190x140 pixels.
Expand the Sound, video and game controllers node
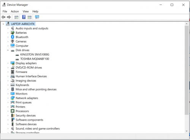(x=8, y=129)
